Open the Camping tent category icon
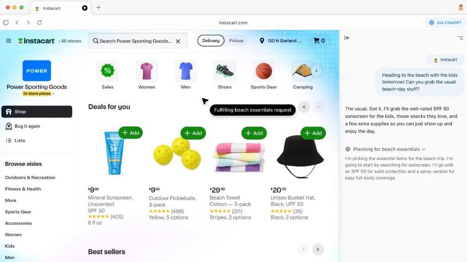The width and height of the screenshot is (467, 262). click(303, 71)
